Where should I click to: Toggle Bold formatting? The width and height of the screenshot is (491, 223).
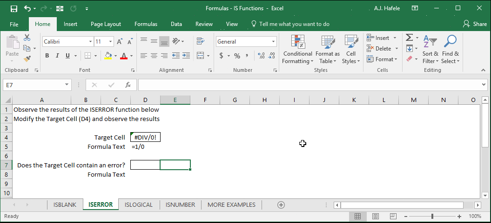coord(47,56)
